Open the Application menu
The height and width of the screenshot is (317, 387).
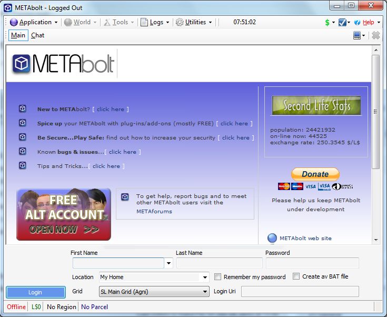pyautogui.click(x=35, y=22)
